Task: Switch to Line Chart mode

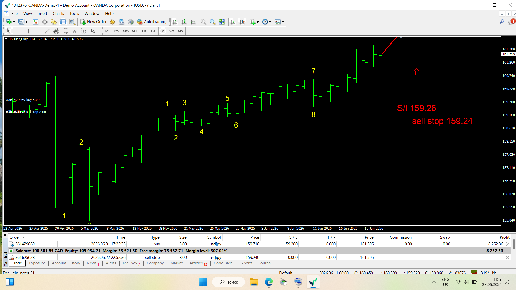Action: (193, 22)
